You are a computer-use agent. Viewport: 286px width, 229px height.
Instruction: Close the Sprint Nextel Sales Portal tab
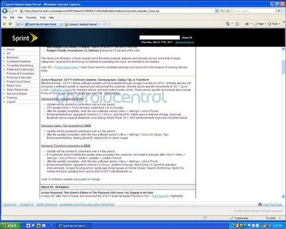pos(61,24)
